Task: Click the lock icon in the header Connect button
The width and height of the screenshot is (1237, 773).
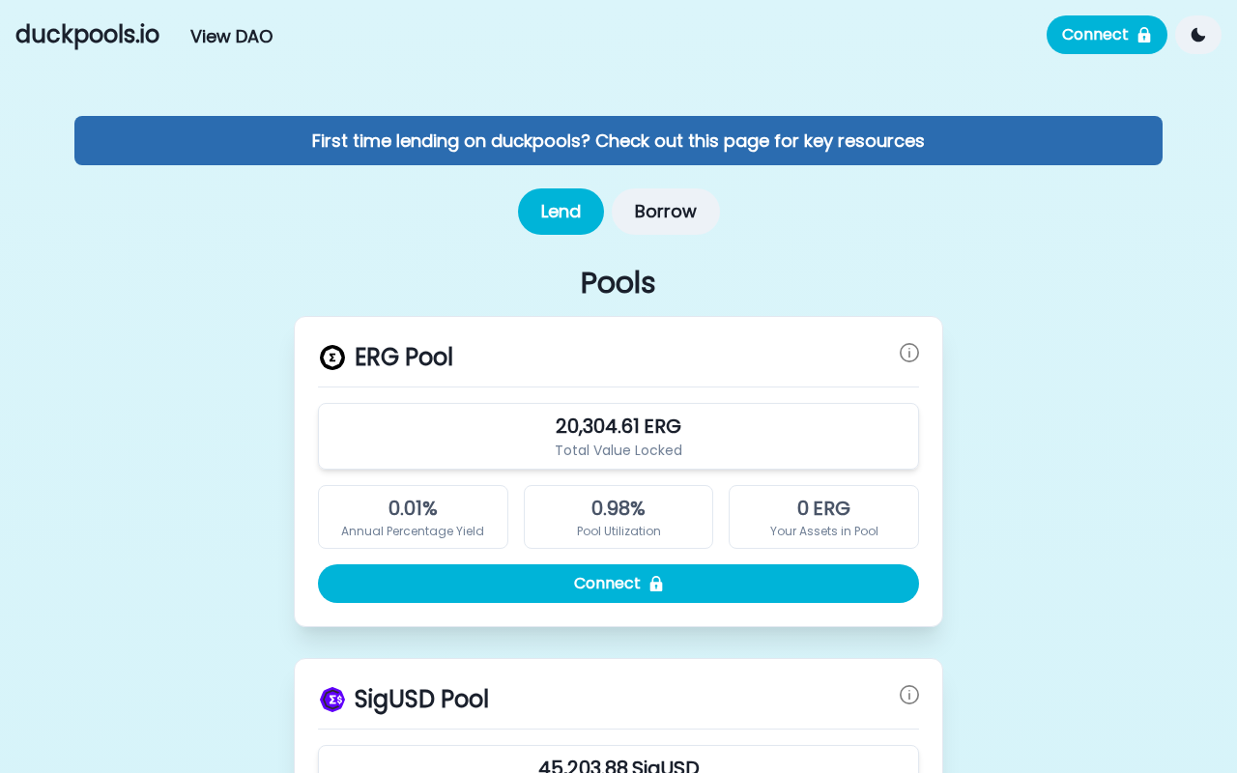Action: tap(1144, 35)
